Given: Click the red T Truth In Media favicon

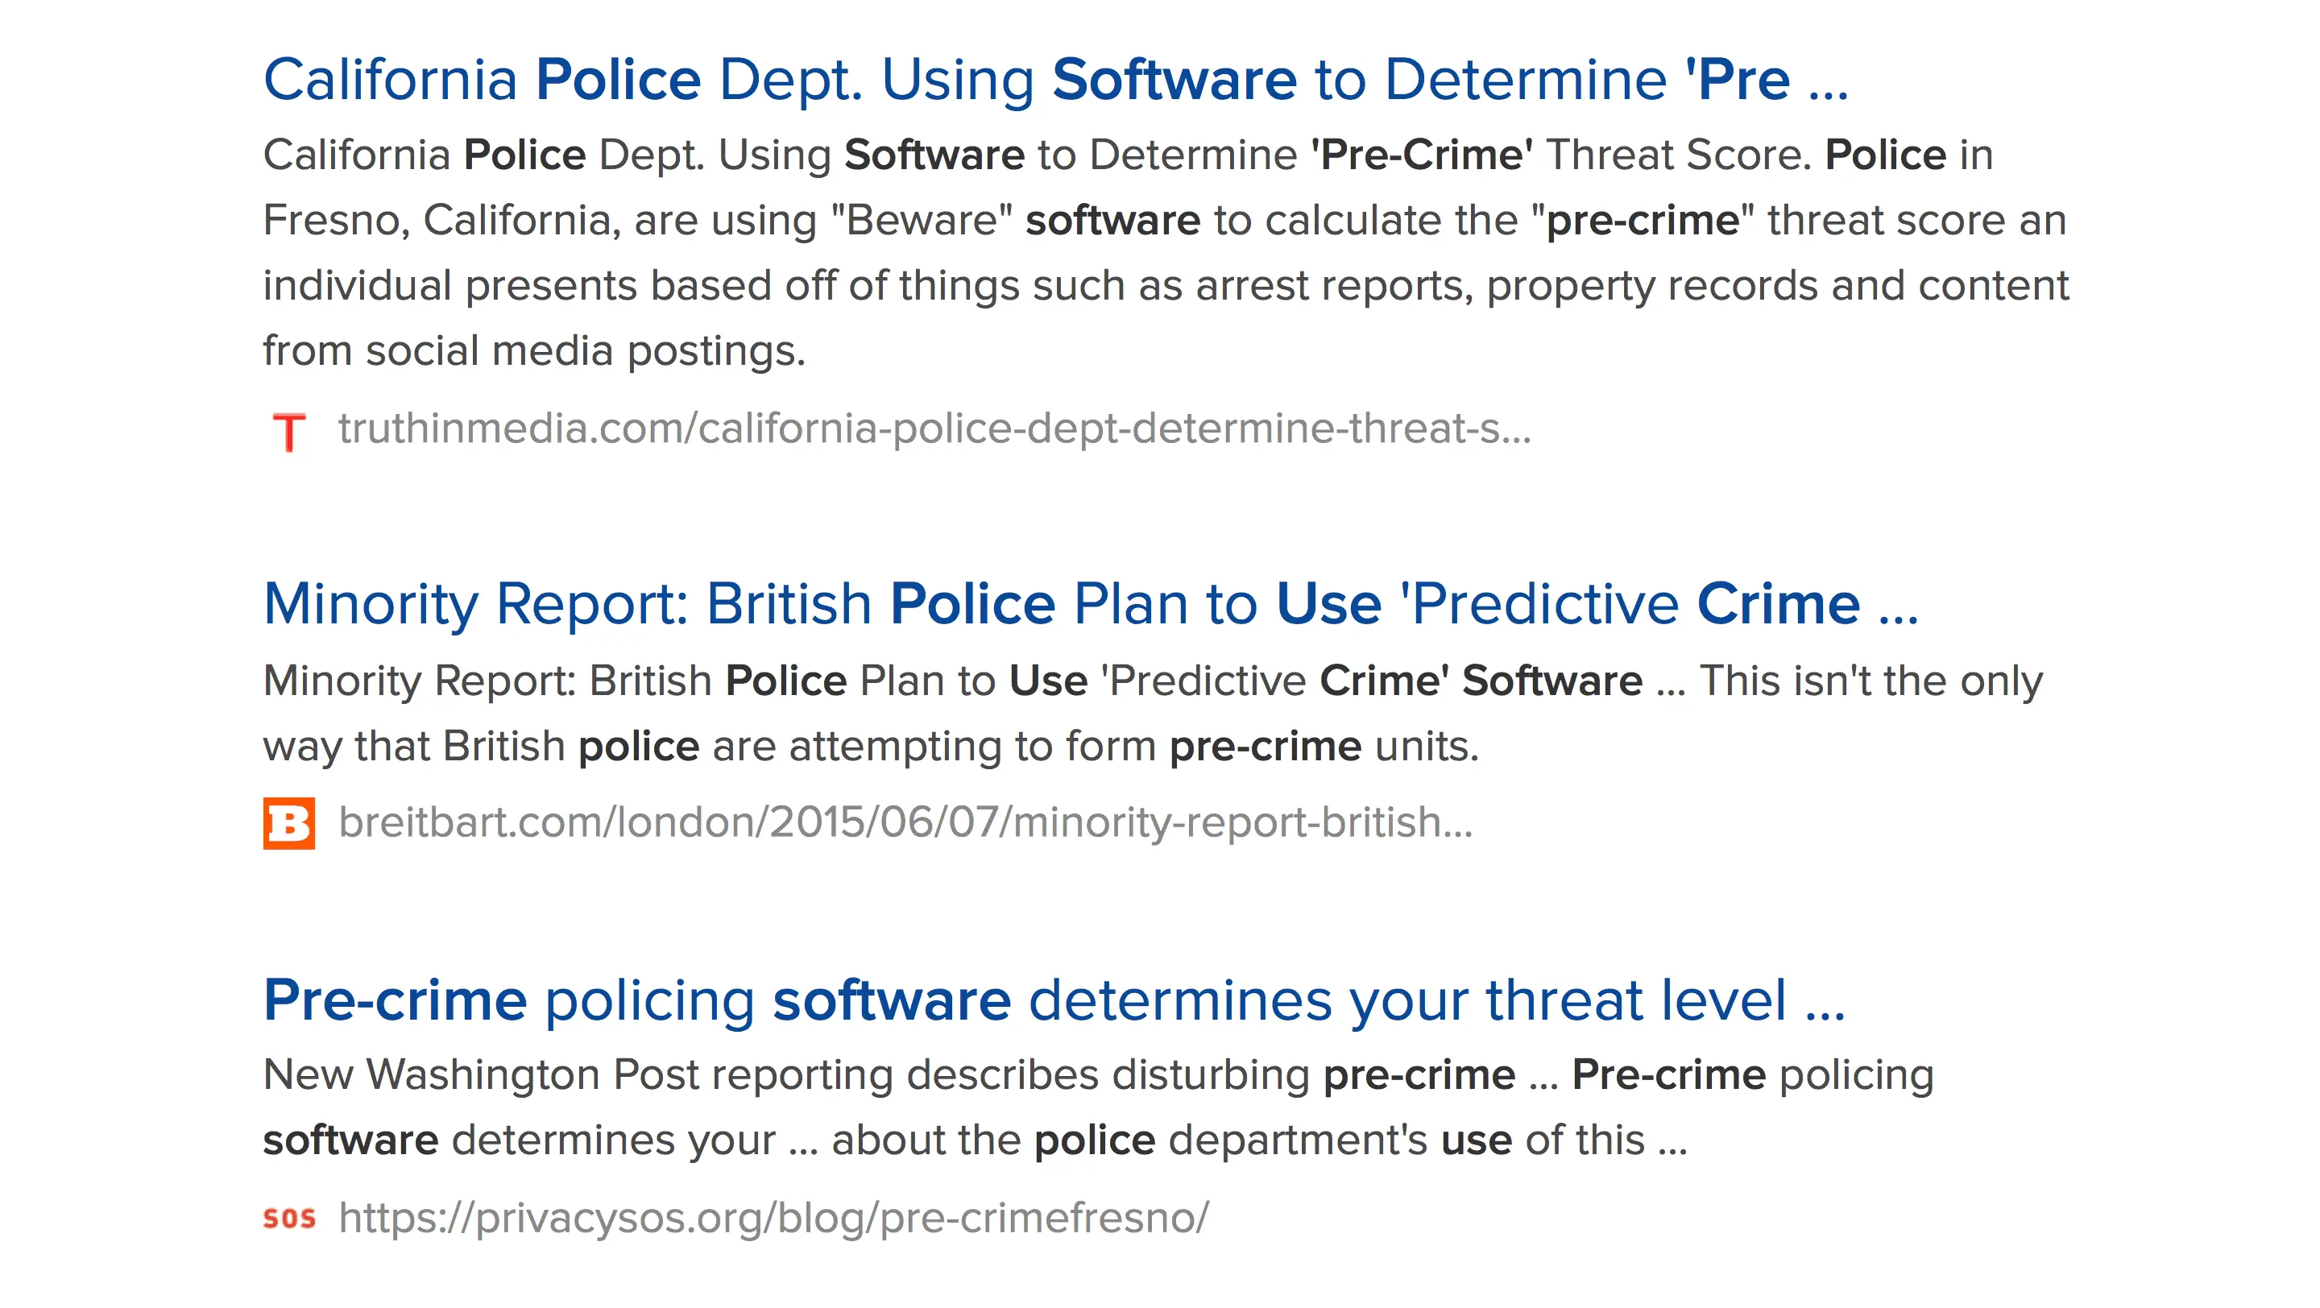Looking at the screenshot, I should [288, 431].
